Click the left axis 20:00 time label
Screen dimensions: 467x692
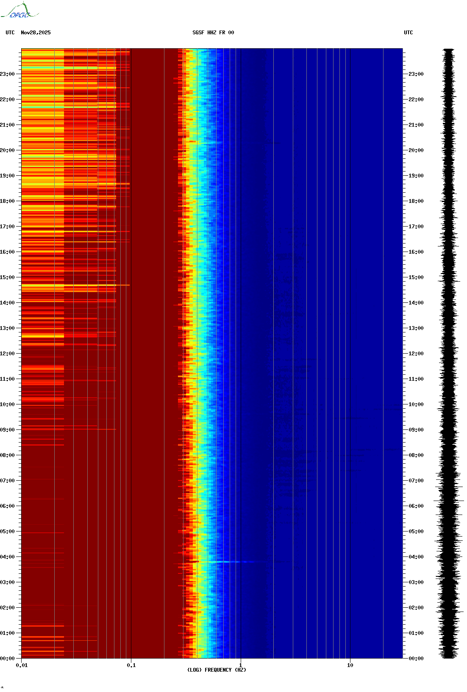coord(7,150)
